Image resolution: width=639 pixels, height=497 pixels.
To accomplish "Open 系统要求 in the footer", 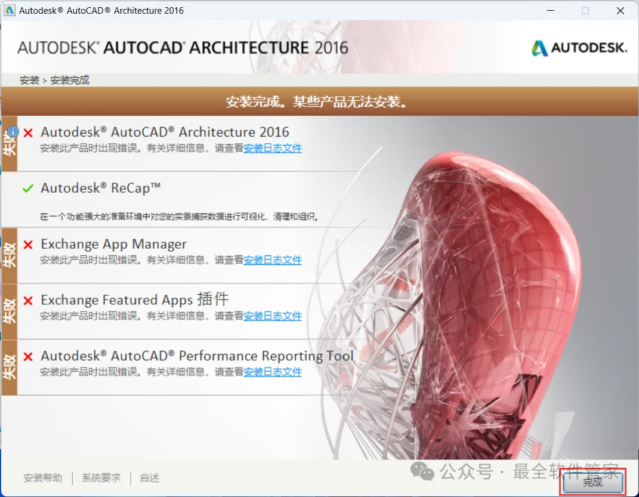I will click(x=101, y=478).
